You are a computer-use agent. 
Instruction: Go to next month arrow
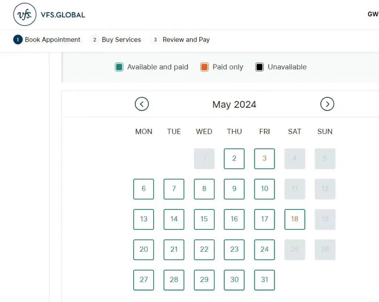[327, 104]
